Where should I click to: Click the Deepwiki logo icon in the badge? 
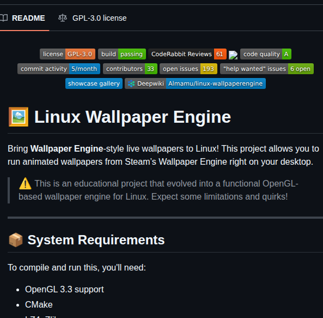(x=131, y=83)
